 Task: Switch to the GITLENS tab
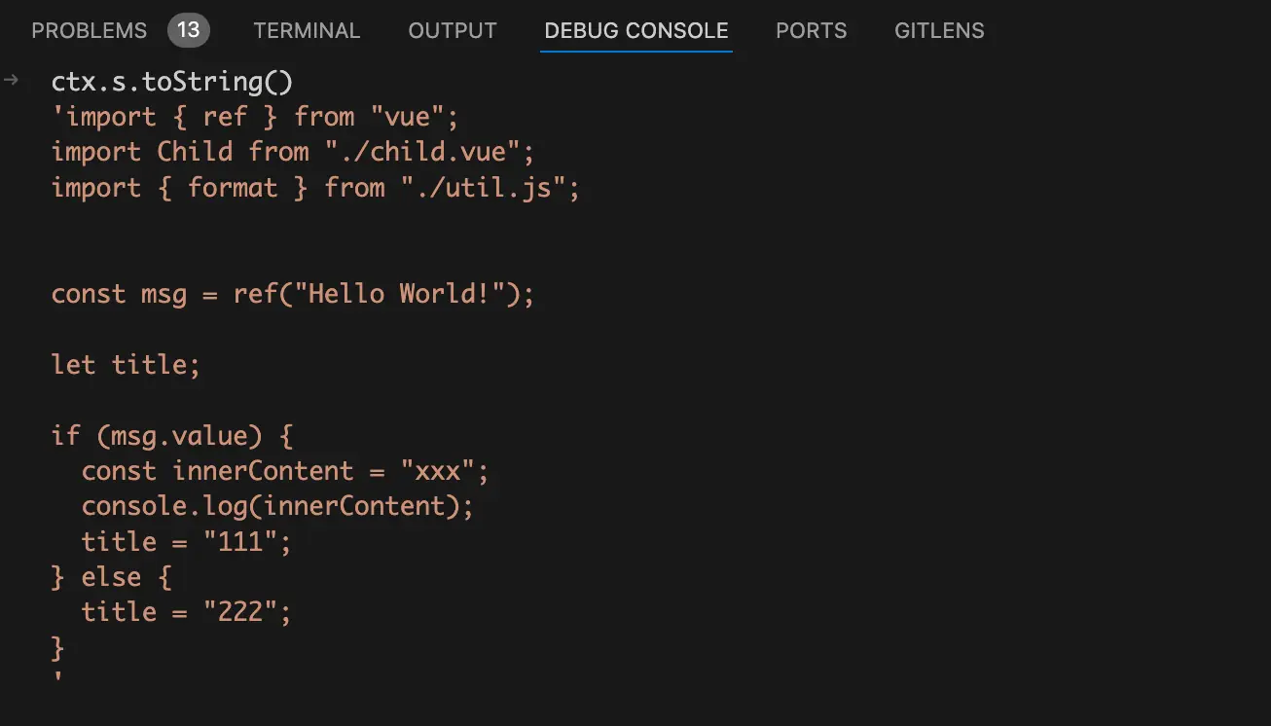tap(939, 31)
